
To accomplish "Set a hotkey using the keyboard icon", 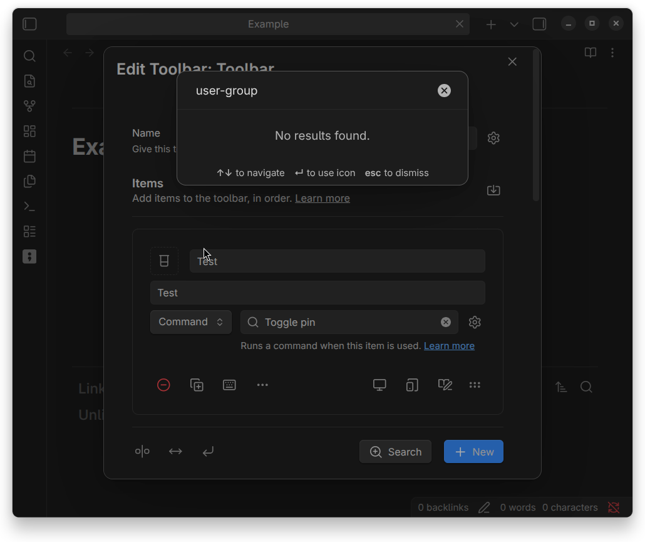I will point(229,385).
